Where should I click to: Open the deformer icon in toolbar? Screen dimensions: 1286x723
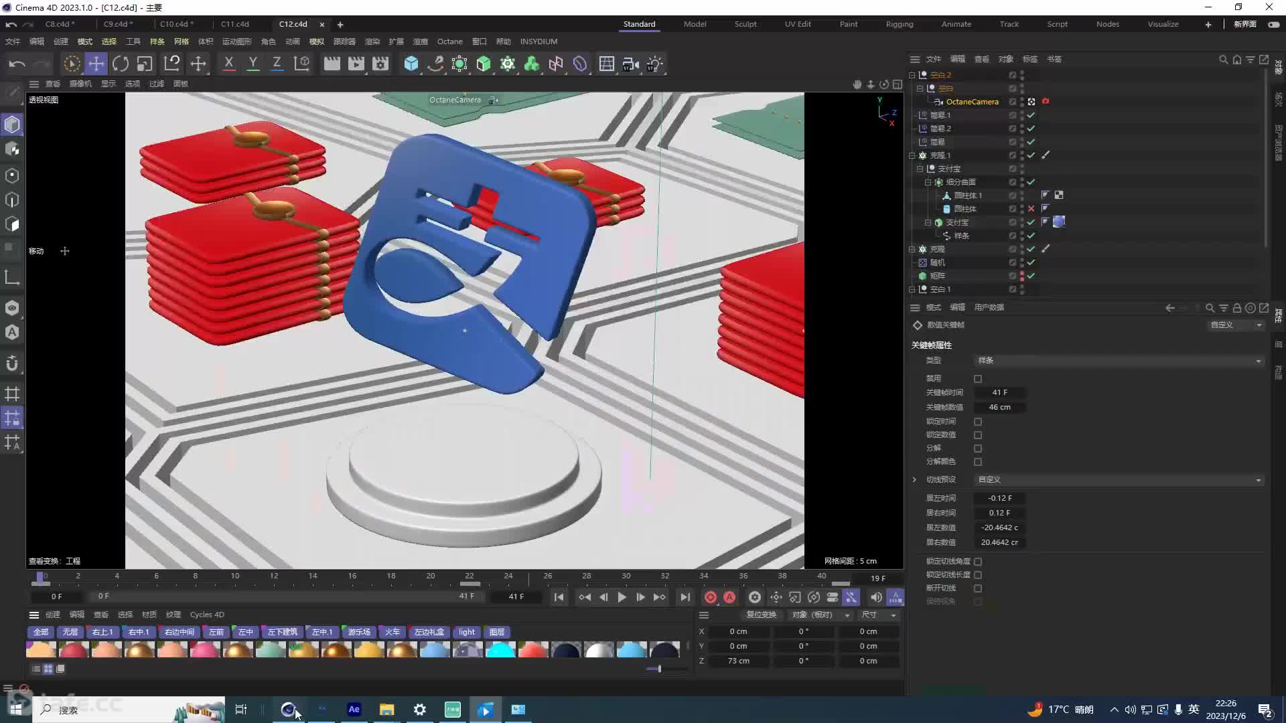pyautogui.click(x=580, y=64)
